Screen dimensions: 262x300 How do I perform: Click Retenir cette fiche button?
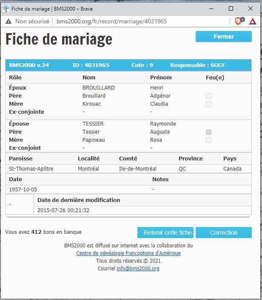[165, 233]
